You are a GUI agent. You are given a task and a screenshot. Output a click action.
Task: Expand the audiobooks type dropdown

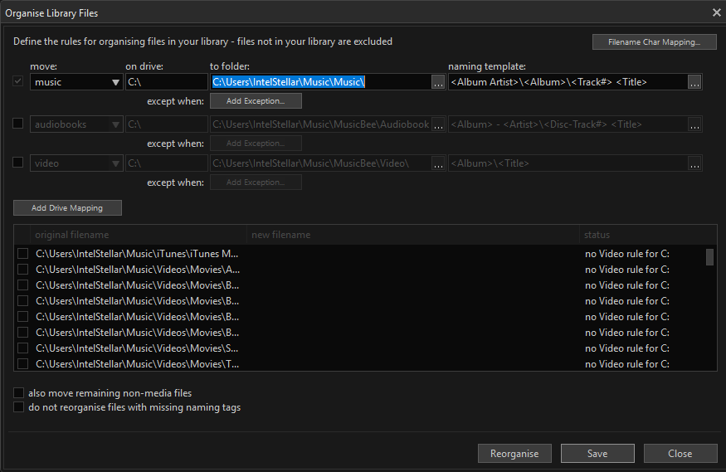[x=115, y=124]
